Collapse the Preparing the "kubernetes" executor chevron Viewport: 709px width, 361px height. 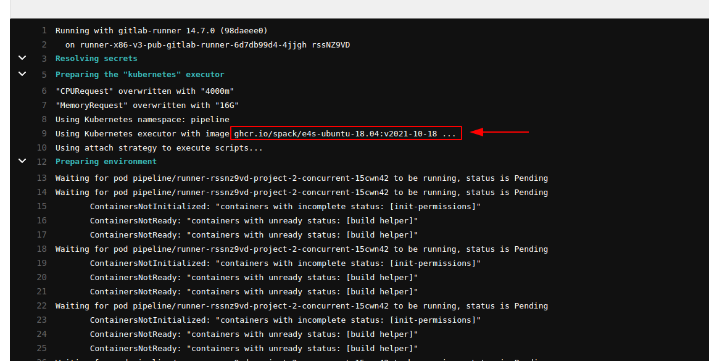pos(22,74)
